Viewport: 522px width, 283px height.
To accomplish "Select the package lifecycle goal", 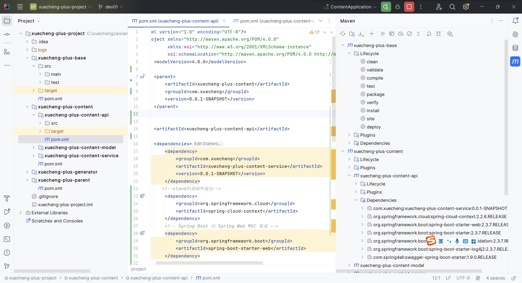I will click(x=375, y=94).
